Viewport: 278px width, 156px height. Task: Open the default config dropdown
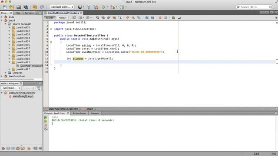click(62, 7)
